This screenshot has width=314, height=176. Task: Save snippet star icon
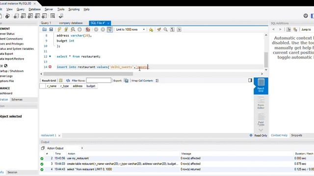pos(151,29)
